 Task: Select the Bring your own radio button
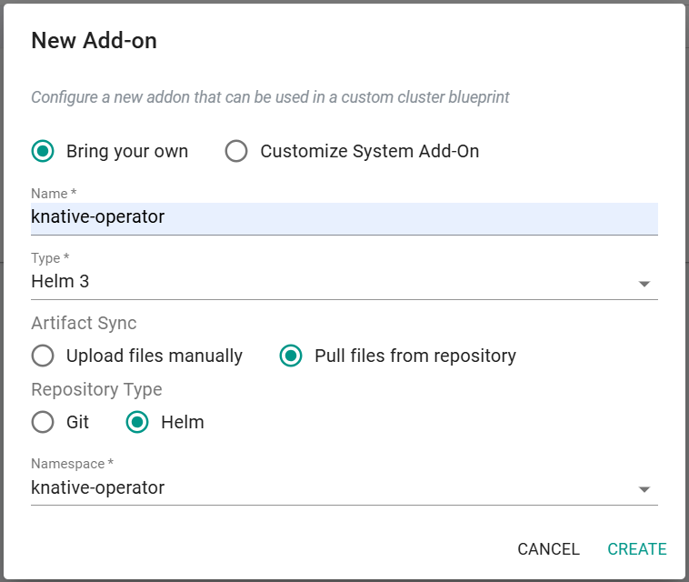coord(43,151)
